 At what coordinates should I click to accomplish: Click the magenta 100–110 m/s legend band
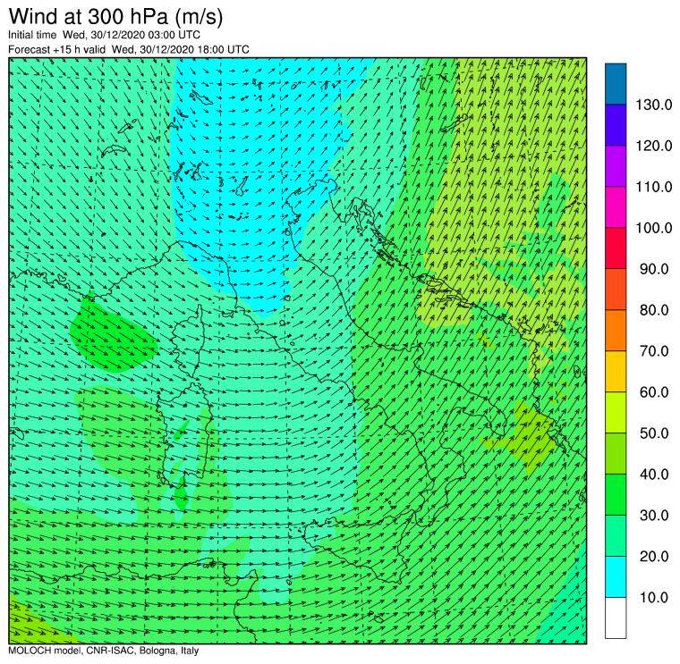616,207
